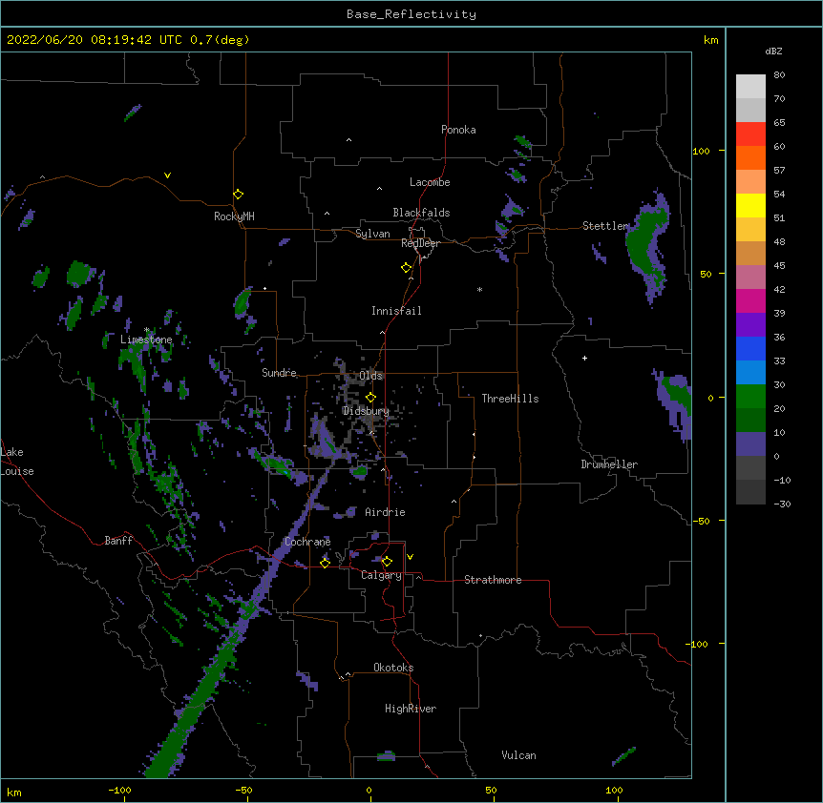Click the Innisfail city label
The image size is (823, 803).
click(396, 311)
